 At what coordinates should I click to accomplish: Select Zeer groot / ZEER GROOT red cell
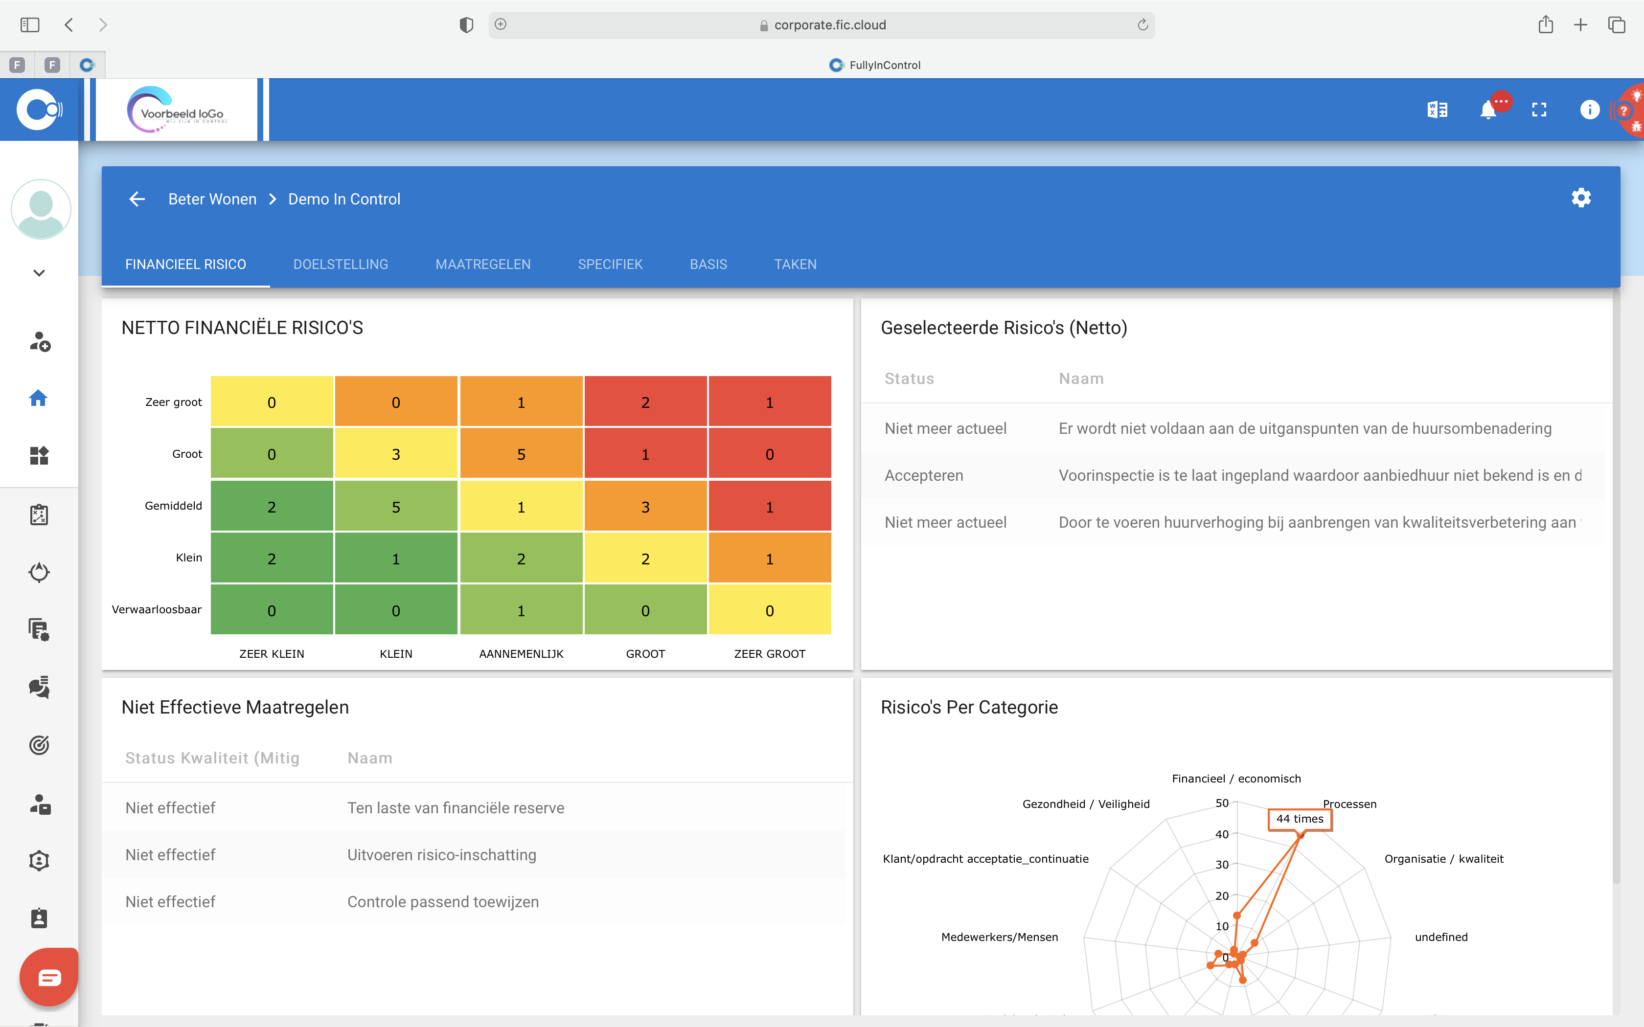point(770,402)
